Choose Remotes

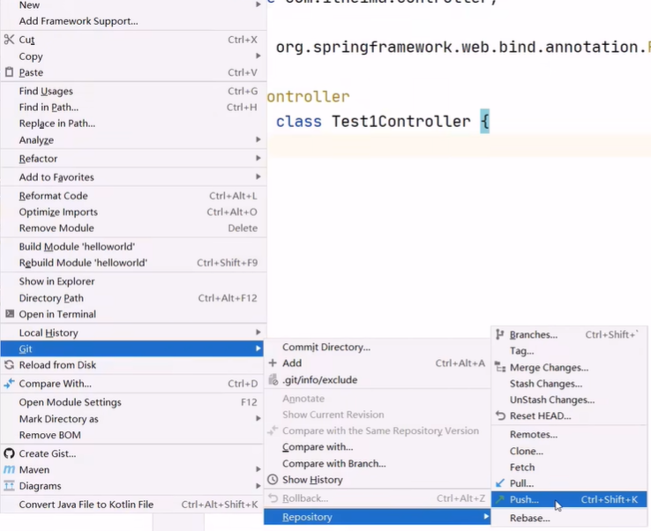tap(569, 435)
